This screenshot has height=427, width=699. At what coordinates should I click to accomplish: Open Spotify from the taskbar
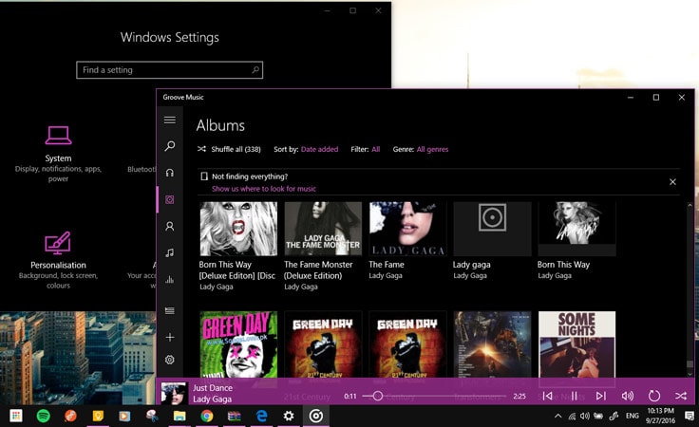point(44,416)
